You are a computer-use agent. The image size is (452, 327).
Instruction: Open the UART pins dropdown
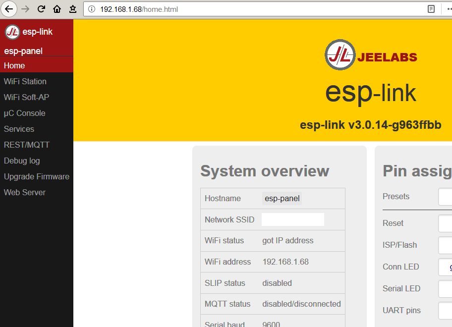[445, 311]
